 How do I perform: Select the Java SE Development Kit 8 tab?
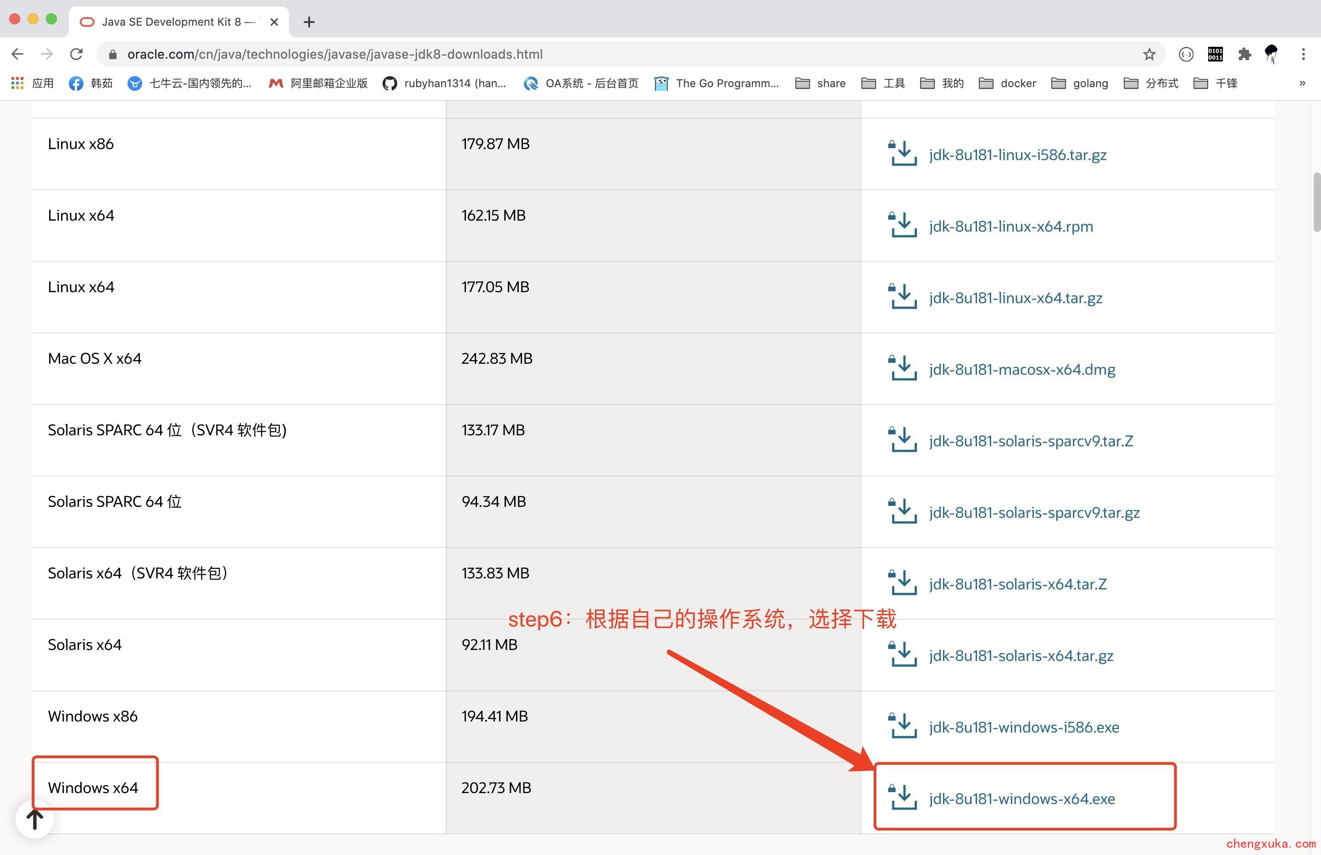pyautogui.click(x=179, y=22)
